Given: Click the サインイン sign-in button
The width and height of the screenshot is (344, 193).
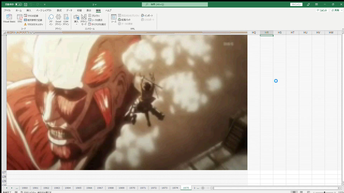Looking at the screenshot, I should (296, 4).
